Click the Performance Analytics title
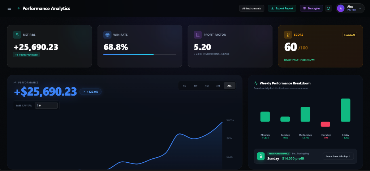 tap(46, 9)
